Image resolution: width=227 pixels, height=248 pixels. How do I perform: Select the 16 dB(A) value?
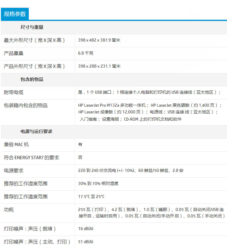[x=86, y=229]
